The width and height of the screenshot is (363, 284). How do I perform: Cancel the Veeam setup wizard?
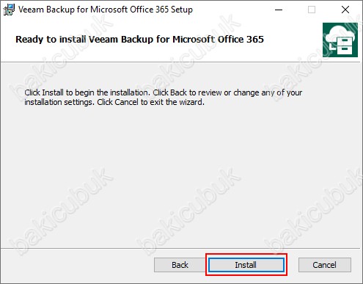(325, 265)
